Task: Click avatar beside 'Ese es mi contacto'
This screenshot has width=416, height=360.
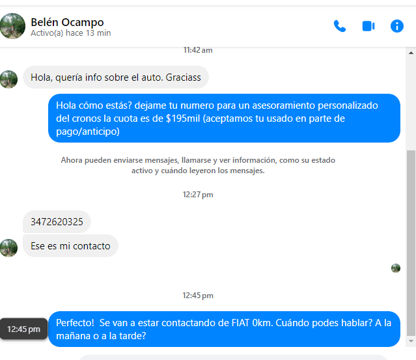Action: click(8, 248)
